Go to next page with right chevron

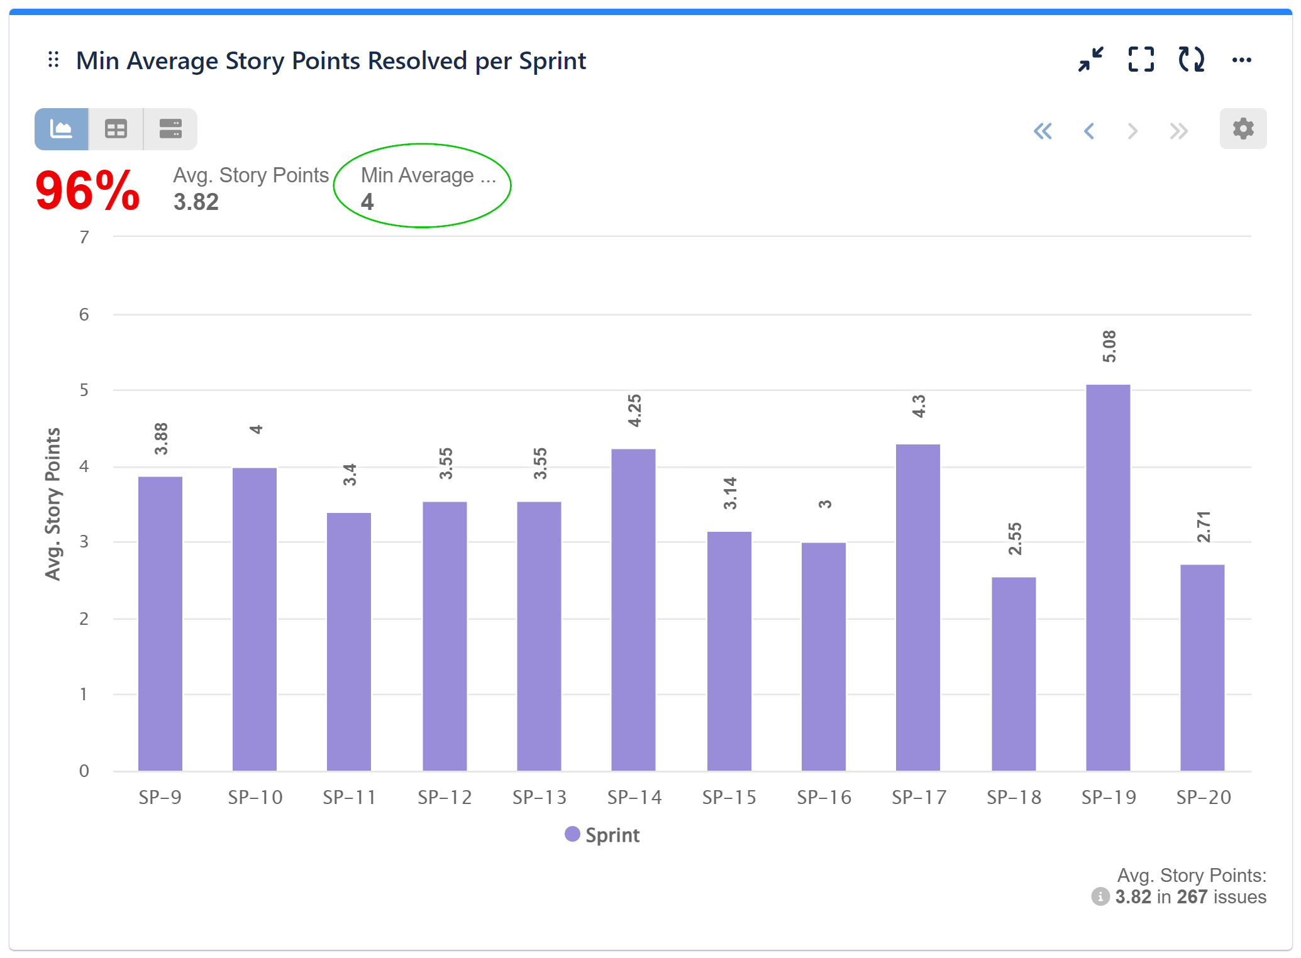point(1132,131)
